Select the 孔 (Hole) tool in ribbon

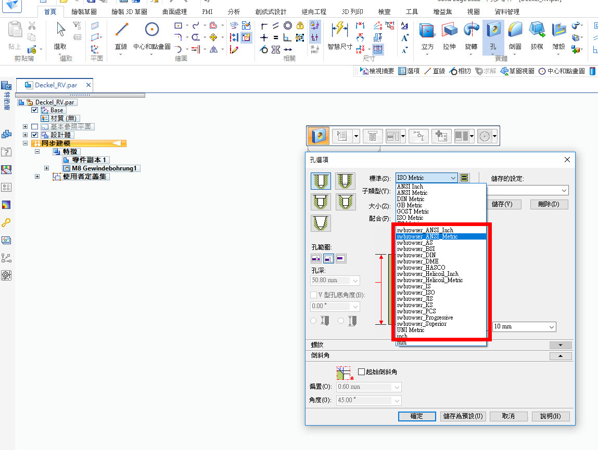(x=493, y=36)
